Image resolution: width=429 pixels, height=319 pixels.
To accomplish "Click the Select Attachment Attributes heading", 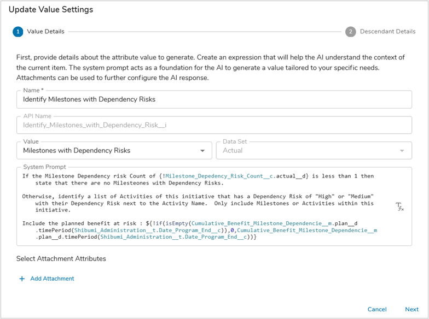I will coord(61,258).
